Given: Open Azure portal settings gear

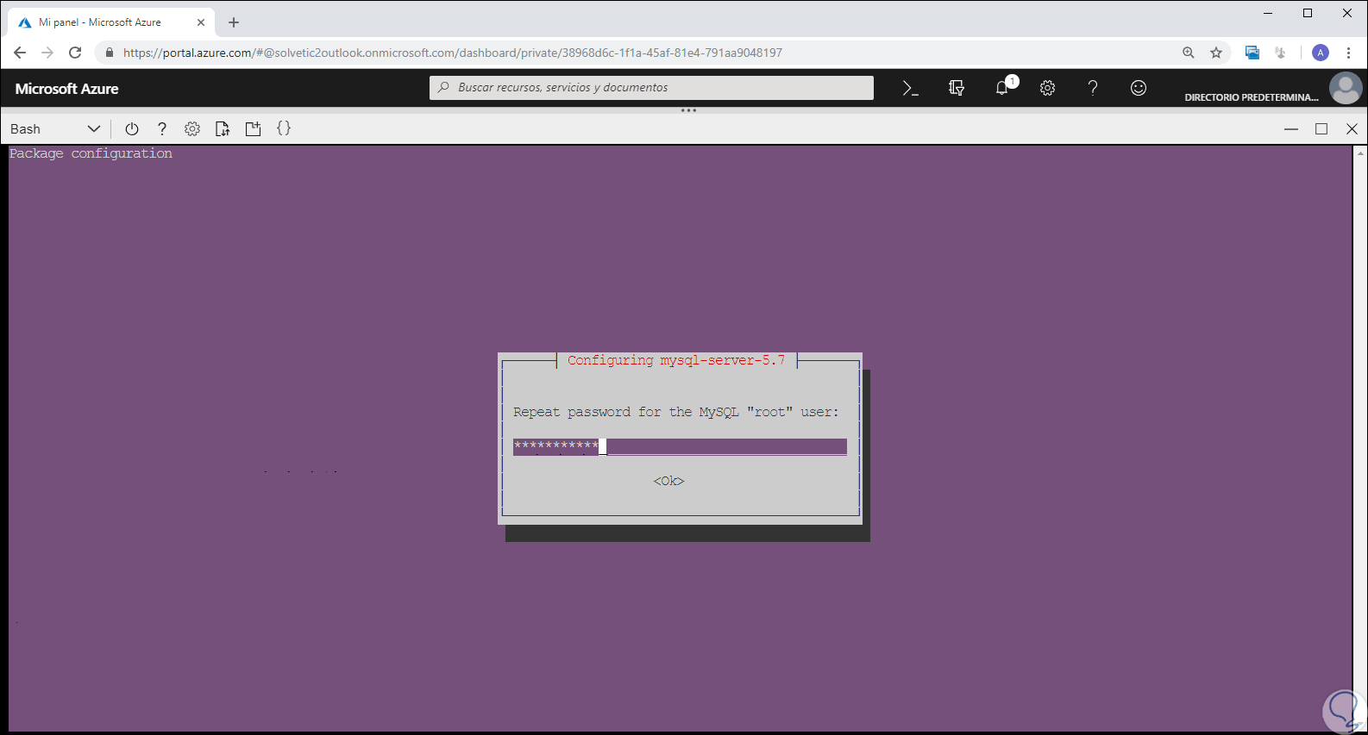Looking at the screenshot, I should click(1047, 88).
